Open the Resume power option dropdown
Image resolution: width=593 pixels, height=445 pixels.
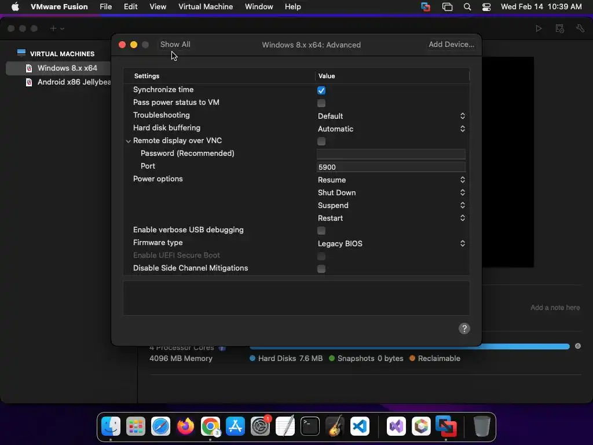(391, 180)
